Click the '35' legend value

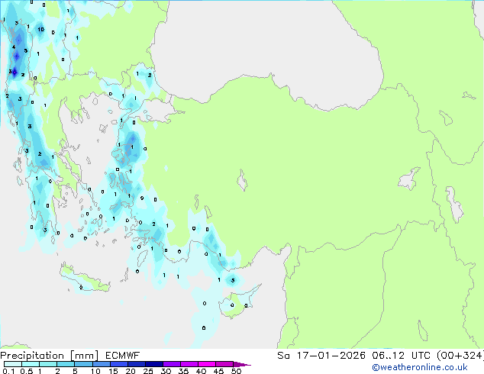pyautogui.click(x=183, y=371)
